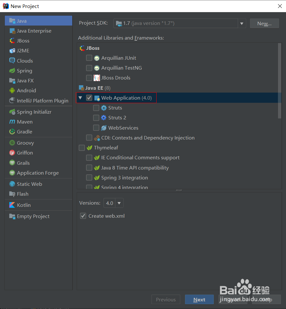Check Java 8 Time API compatibility checkbox

89,168
